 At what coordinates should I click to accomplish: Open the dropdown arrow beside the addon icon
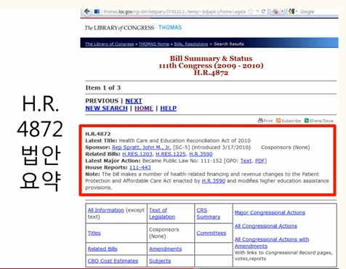click(282, 12)
